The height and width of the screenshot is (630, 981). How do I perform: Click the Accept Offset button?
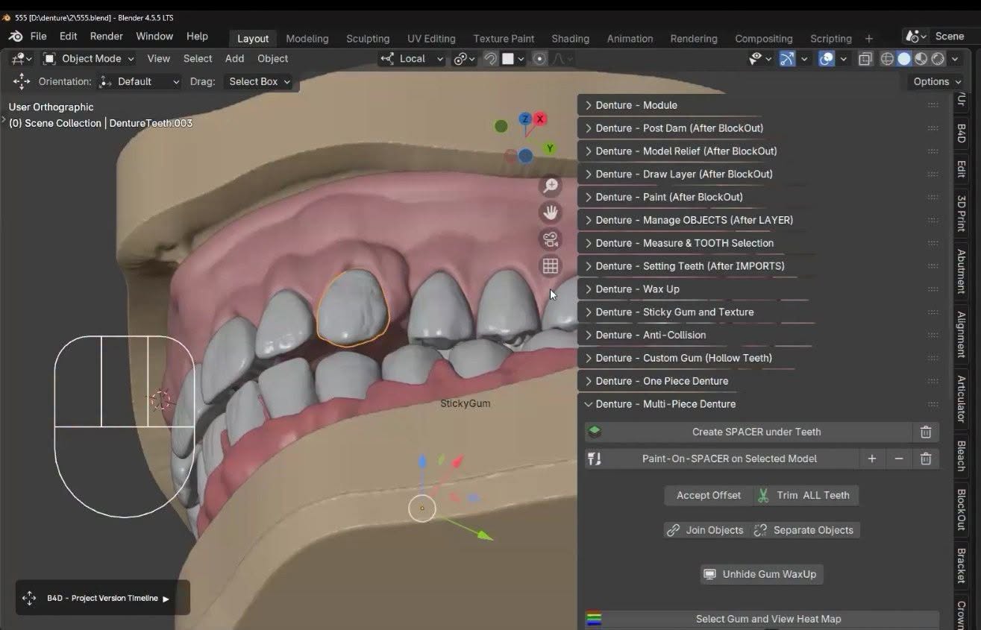708,495
